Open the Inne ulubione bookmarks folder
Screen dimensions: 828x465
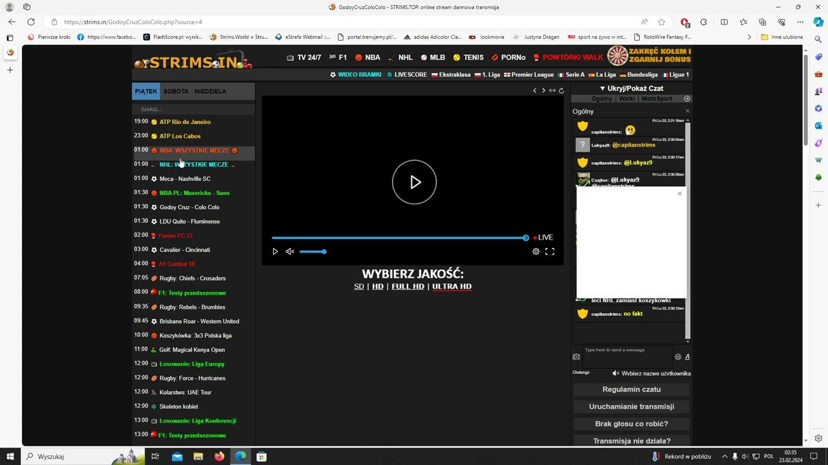[782, 37]
